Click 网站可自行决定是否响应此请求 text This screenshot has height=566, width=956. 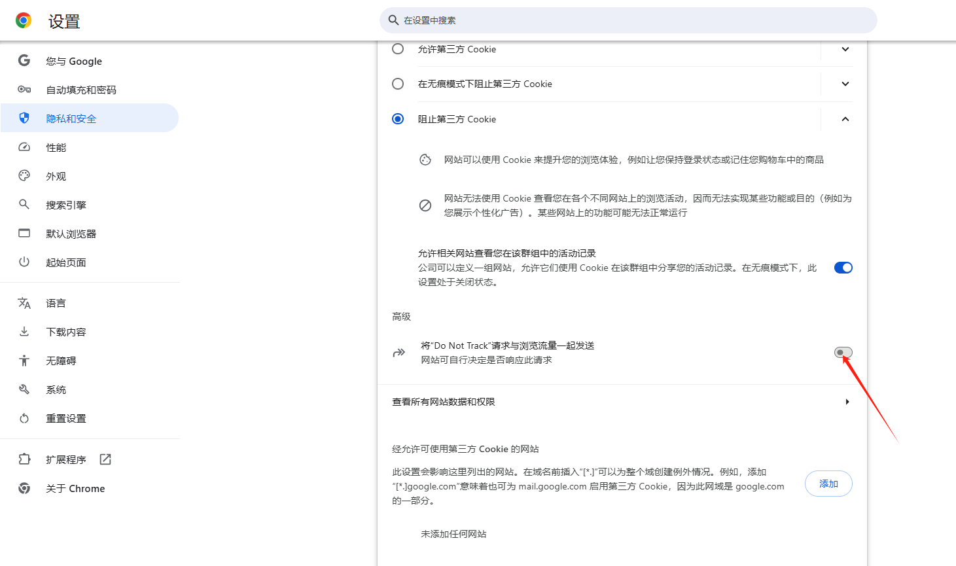(x=486, y=360)
